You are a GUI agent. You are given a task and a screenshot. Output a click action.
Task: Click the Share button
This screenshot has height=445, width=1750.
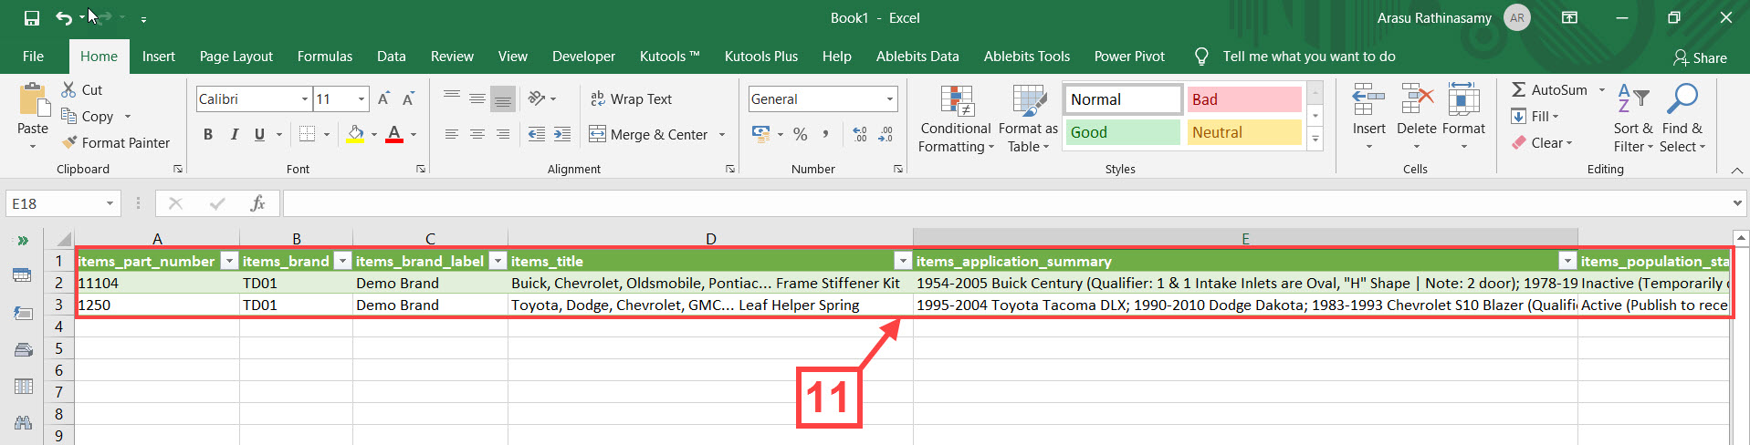tap(1700, 57)
